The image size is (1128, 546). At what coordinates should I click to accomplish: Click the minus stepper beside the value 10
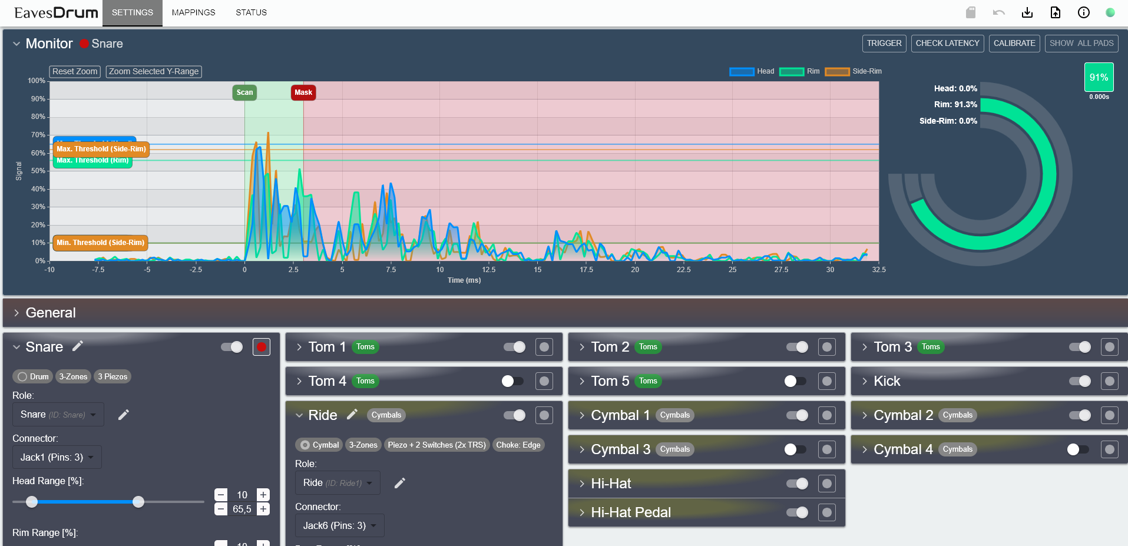(x=221, y=495)
